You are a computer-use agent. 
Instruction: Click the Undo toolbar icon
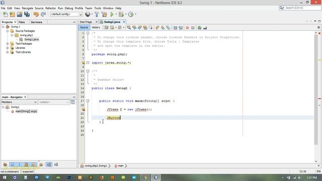coord(36,15)
